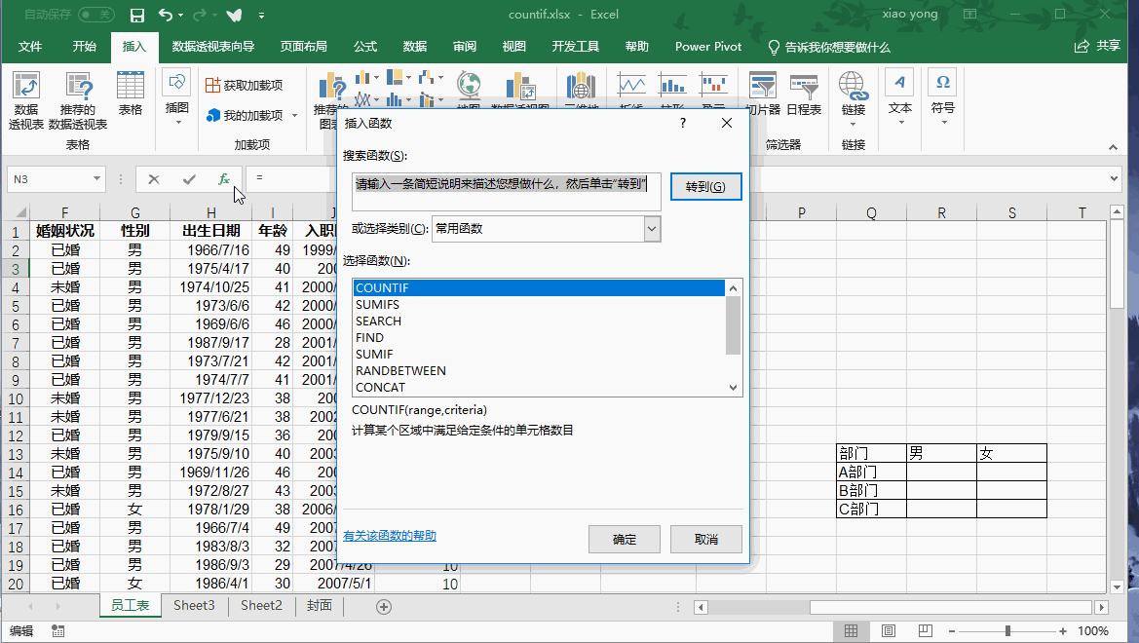The height and width of the screenshot is (643, 1139).
Task: Switch to the Power Pivot tab
Action: 708,47
